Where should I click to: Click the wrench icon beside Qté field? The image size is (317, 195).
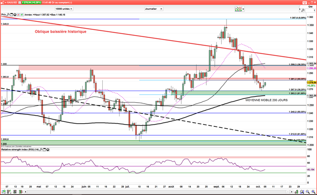[303, 10]
